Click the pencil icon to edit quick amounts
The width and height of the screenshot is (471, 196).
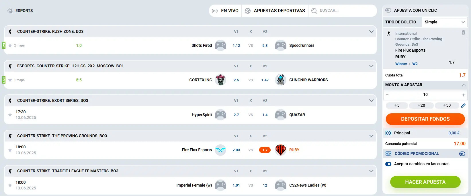pos(463,106)
